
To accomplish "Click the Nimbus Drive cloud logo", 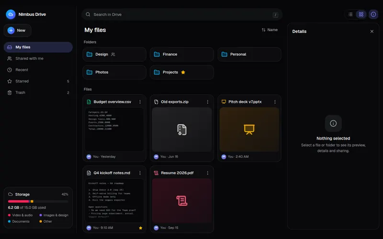I will point(11,14).
